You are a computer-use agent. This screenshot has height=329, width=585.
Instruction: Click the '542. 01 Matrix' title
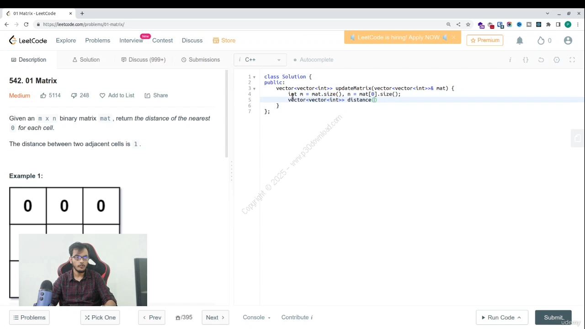pos(33,81)
